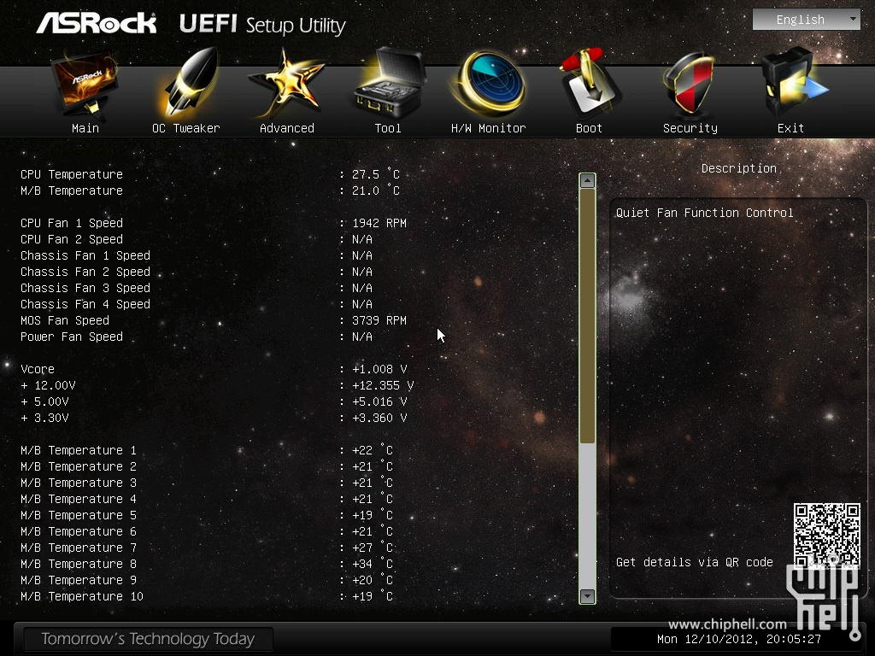Select M/B Temperature 1 label
Screen dimensions: 875x656
tap(78, 450)
